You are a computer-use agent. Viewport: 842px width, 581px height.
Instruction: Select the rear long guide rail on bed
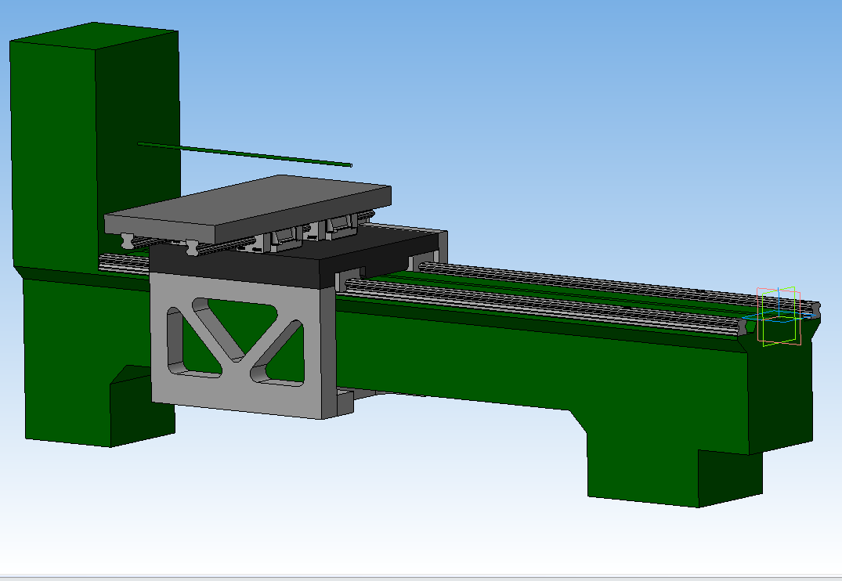pyautogui.click(x=617, y=289)
